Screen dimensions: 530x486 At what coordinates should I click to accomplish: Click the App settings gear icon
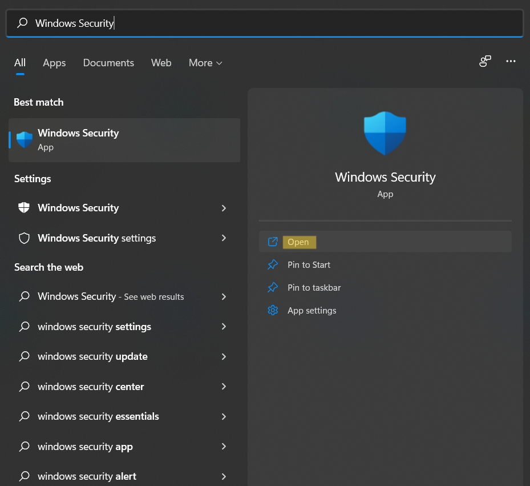pos(273,310)
